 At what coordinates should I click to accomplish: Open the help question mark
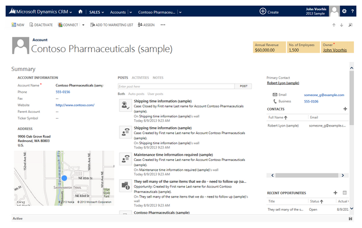[x=352, y=11]
